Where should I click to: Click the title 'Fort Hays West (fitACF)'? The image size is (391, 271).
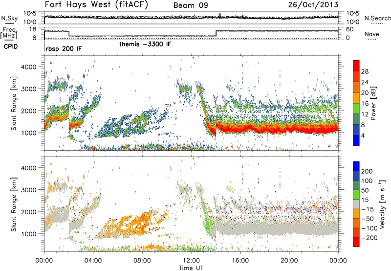point(96,5)
